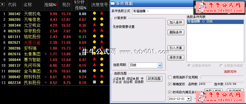The height and width of the screenshot is (104, 246).
Task: Click stock code 601311
Action: point(14,37)
